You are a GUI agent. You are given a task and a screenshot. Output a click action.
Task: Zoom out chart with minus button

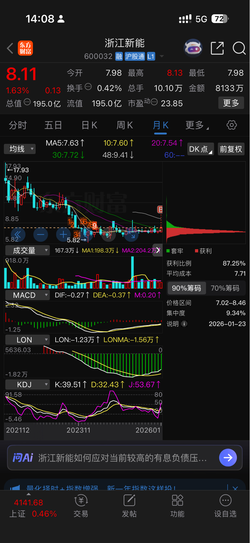[x=41, y=234]
